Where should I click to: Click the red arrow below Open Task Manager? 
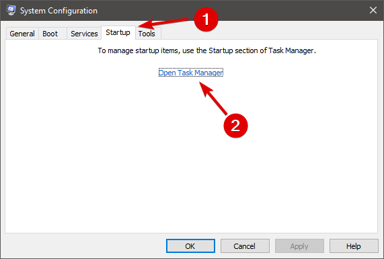[214, 98]
